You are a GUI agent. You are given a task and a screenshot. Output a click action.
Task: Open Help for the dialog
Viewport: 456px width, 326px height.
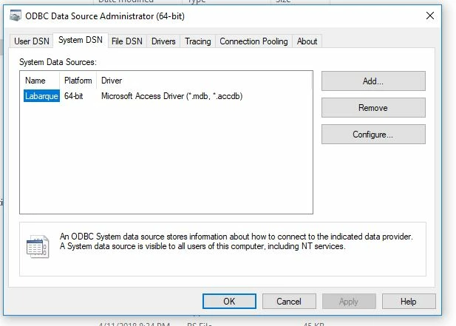pos(409,302)
